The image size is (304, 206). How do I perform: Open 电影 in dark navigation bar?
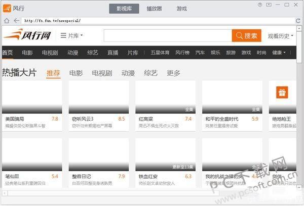27,53
